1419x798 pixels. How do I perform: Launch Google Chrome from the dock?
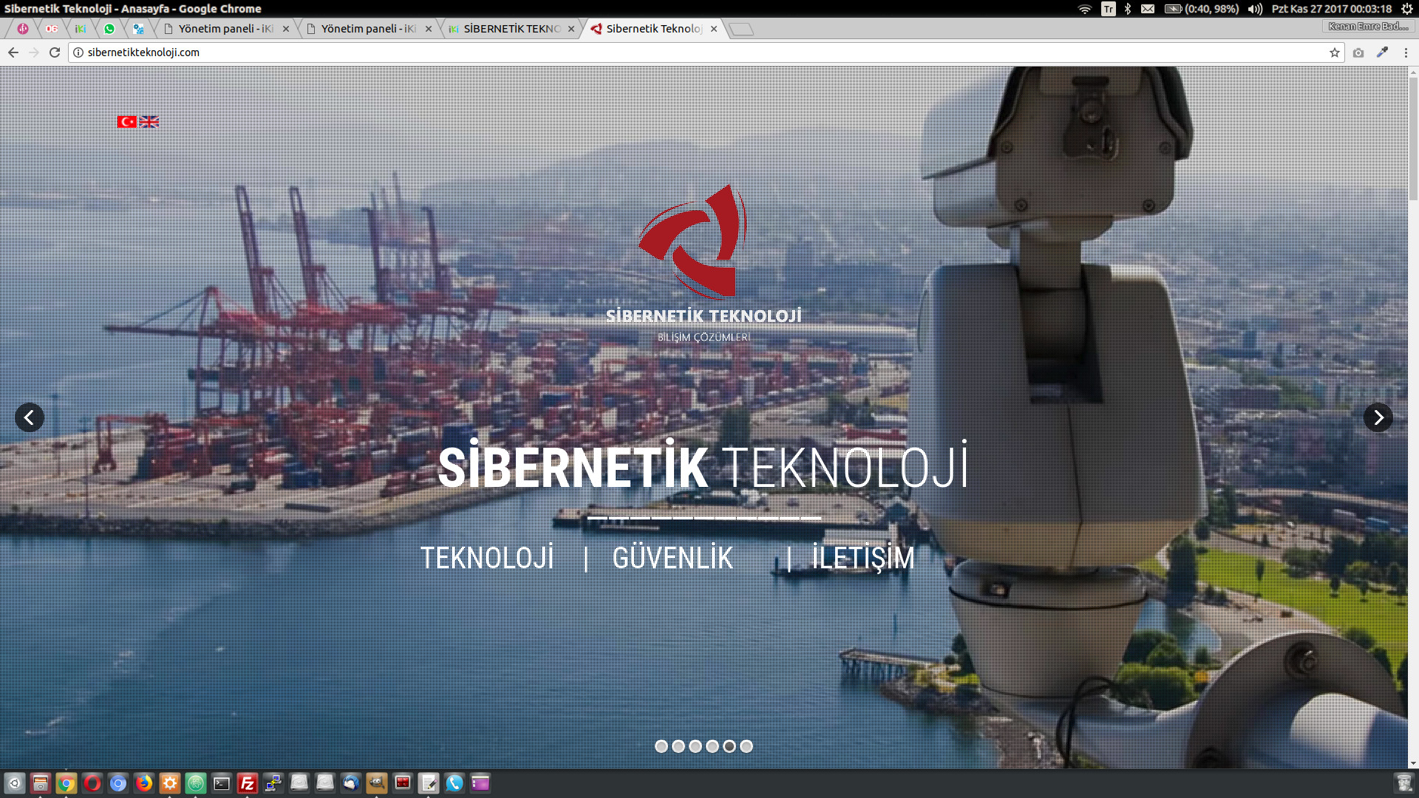(67, 783)
